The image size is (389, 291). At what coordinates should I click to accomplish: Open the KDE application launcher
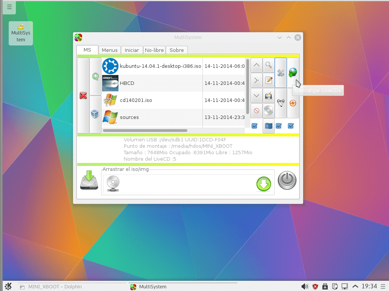8,286
